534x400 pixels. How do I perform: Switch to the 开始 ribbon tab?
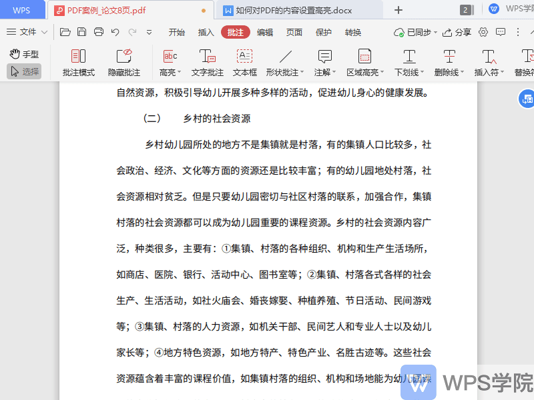coord(177,32)
